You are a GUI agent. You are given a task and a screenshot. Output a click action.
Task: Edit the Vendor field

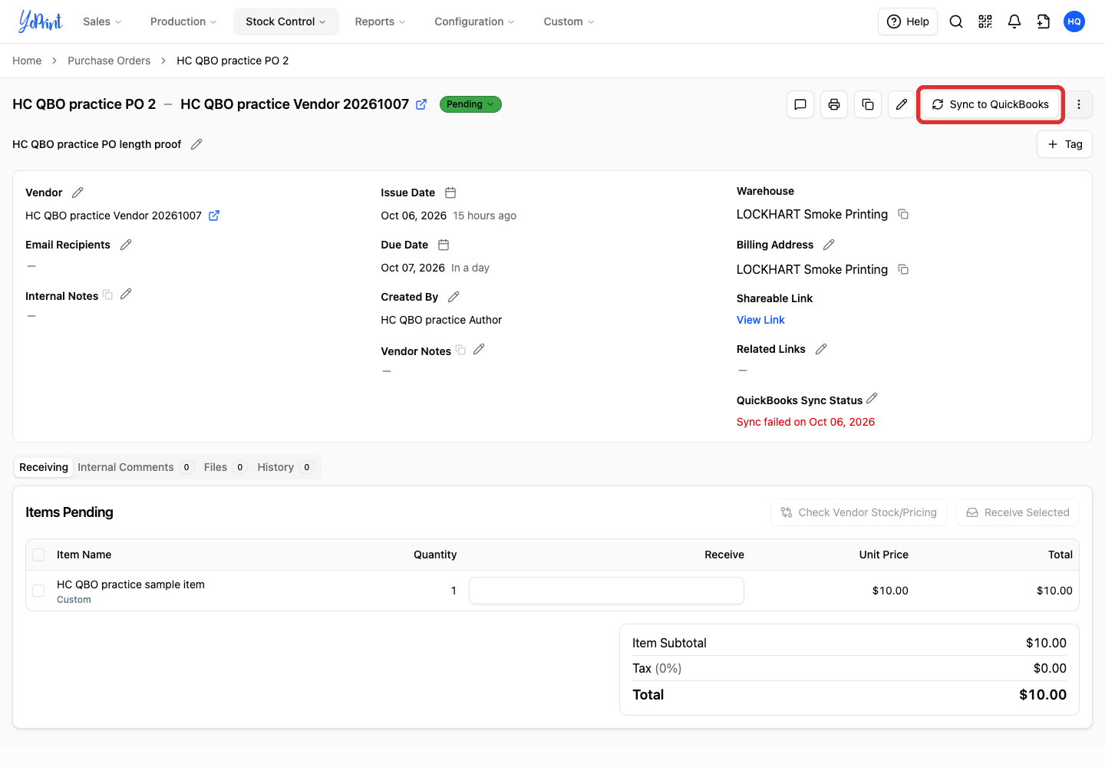click(x=78, y=193)
